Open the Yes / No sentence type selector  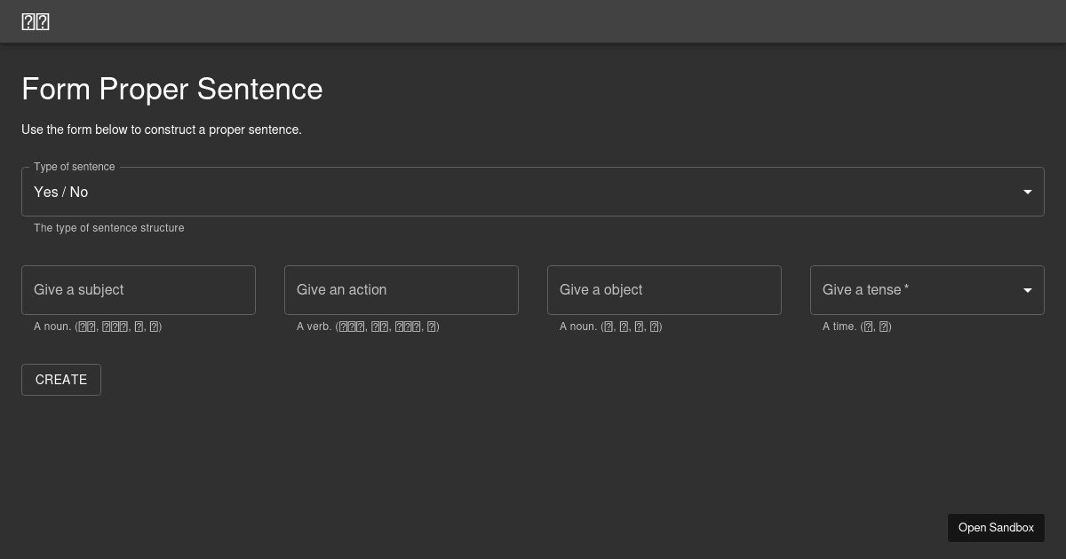533,192
